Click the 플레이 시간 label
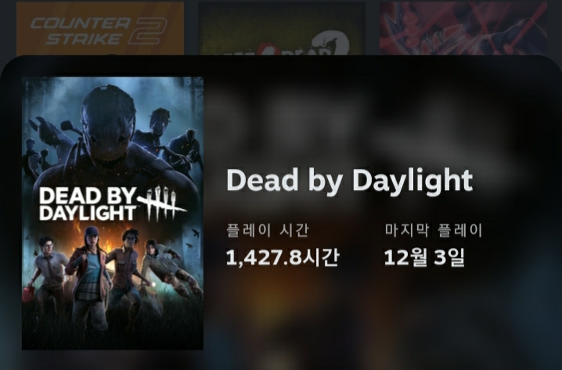This screenshot has height=370, width=562. pyautogui.click(x=268, y=230)
